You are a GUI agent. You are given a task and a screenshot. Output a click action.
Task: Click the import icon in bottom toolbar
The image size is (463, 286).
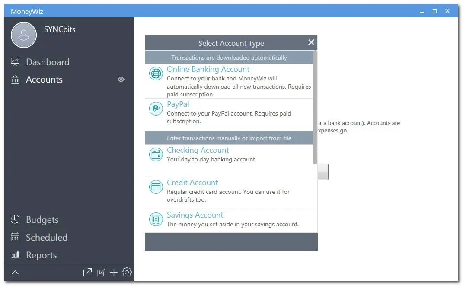click(101, 273)
